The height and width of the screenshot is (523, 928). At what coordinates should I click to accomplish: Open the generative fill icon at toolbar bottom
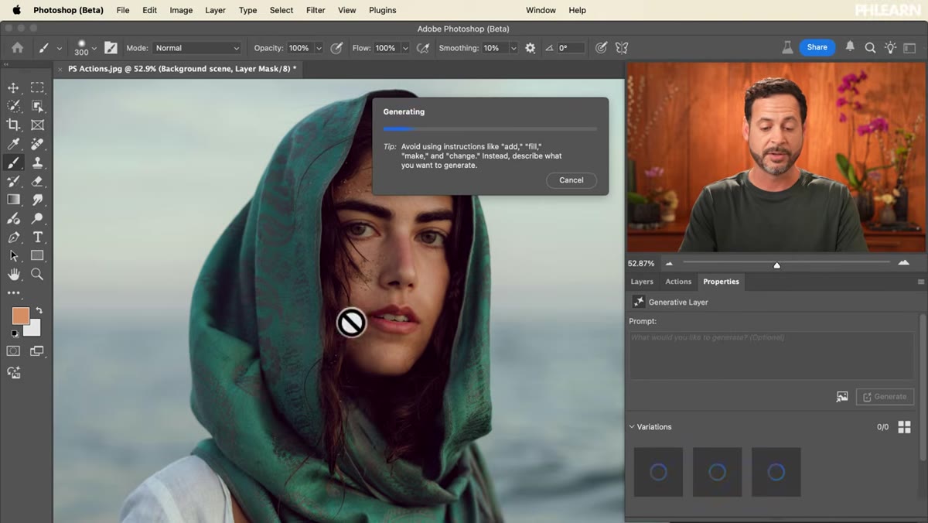coord(13,372)
